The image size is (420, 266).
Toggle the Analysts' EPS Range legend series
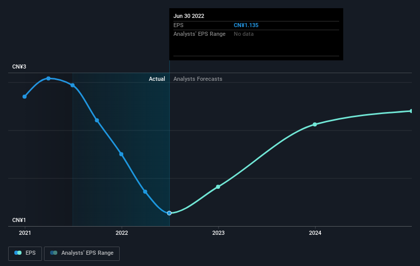[82, 253]
